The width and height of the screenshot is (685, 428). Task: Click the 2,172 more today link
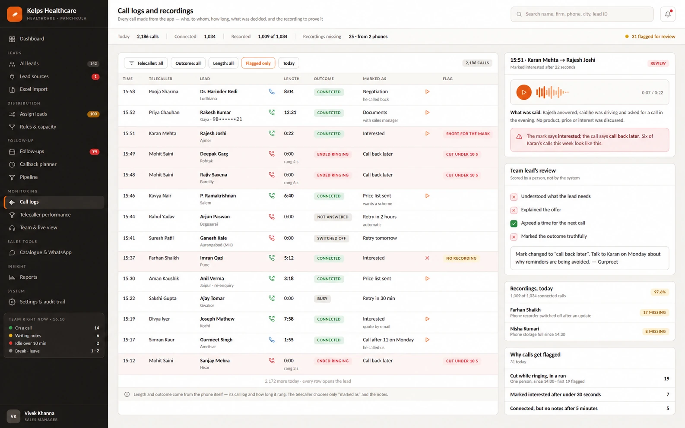(x=308, y=381)
